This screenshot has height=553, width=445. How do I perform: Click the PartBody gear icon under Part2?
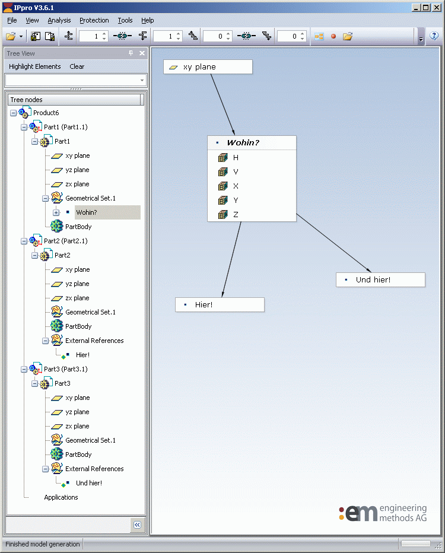pos(57,326)
